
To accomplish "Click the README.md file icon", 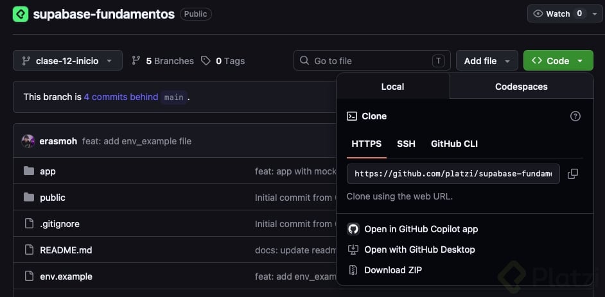I will tap(29, 250).
